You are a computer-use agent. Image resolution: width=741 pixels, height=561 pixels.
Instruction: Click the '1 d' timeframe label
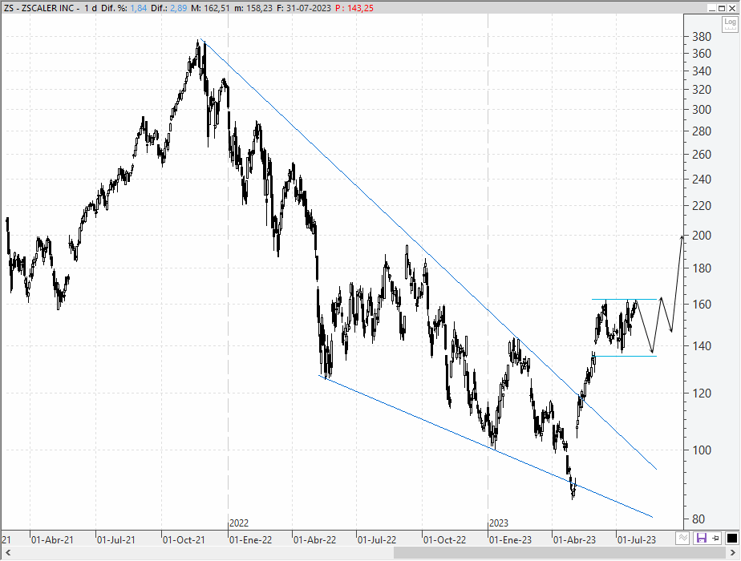click(91, 8)
